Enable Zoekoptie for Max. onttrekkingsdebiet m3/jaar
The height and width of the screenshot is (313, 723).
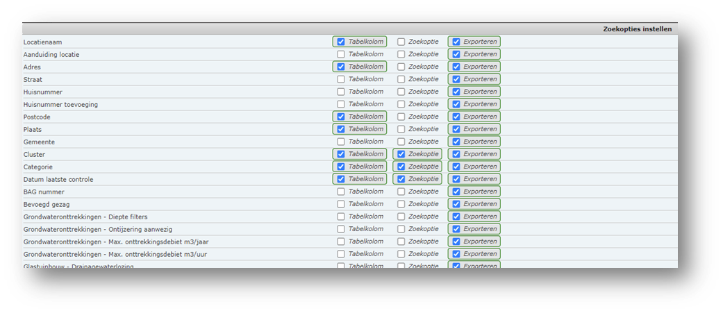pos(401,242)
